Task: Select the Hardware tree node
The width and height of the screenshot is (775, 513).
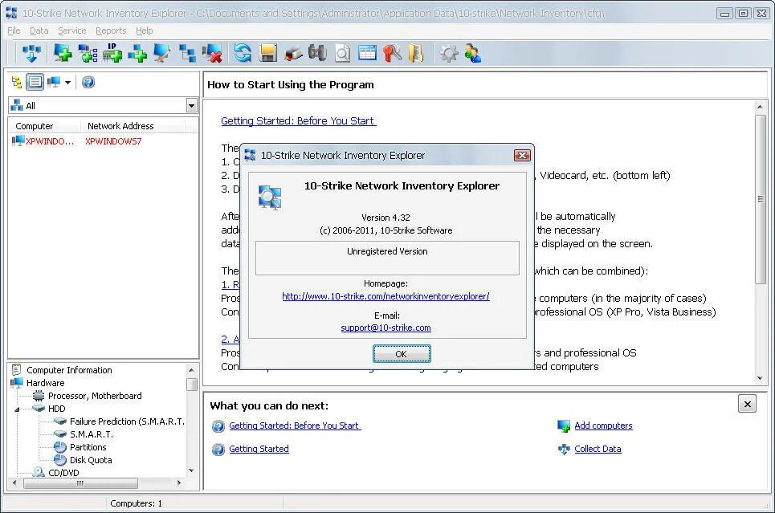Action: (46, 383)
